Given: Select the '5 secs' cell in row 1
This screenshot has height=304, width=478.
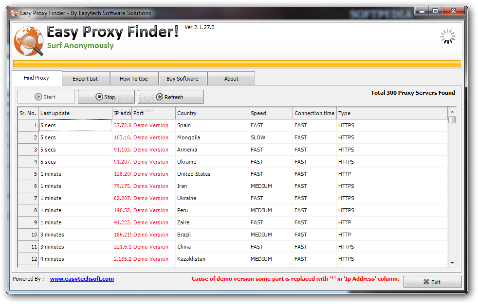Looking at the screenshot, I should [75, 125].
